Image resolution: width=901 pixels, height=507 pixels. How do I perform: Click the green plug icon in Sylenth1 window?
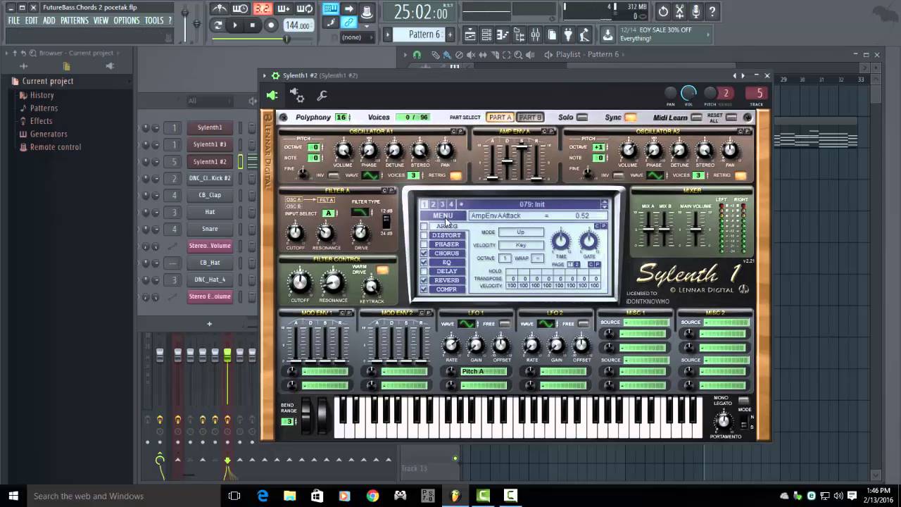pyautogui.click(x=272, y=96)
